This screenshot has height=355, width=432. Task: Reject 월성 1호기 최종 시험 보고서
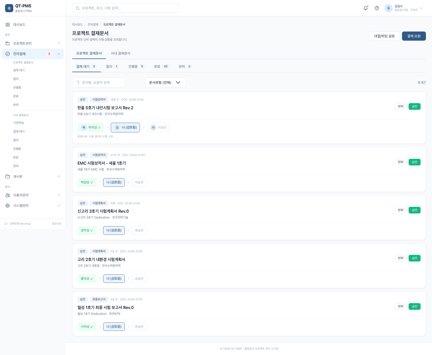pos(400,306)
